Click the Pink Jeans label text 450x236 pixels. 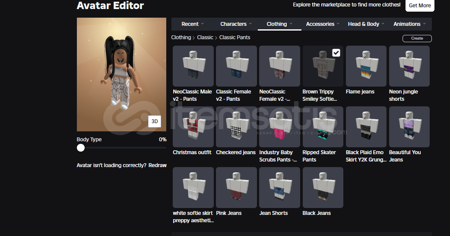[229, 213]
